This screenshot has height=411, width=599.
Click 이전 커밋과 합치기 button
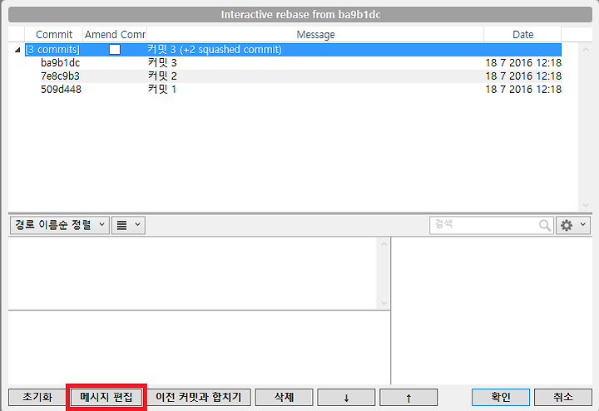coord(198,397)
